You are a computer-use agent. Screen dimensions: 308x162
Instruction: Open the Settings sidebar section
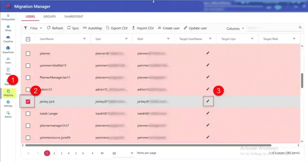8,104
